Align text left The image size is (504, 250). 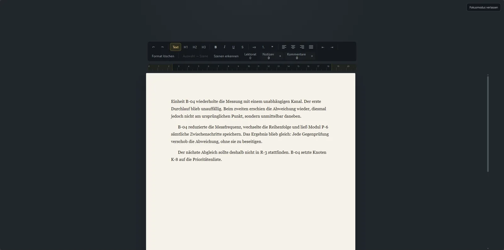pos(284,47)
